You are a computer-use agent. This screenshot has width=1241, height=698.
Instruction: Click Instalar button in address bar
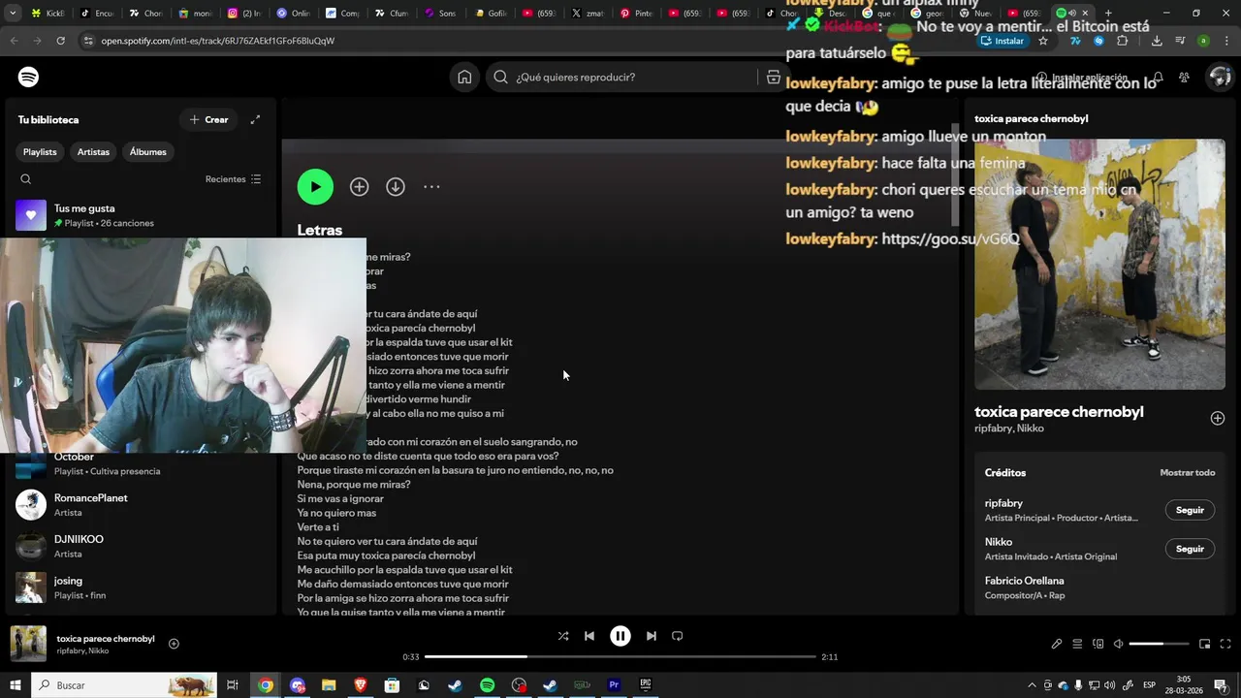pos(1002,41)
